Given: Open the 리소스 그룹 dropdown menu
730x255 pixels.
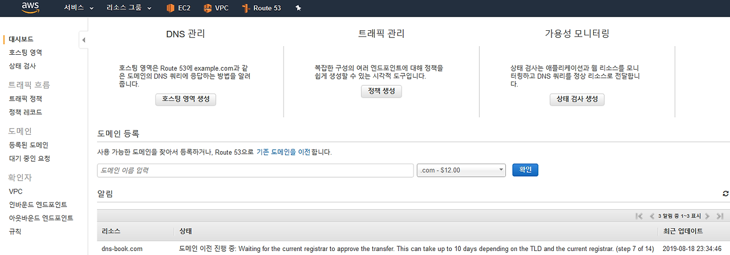Looking at the screenshot, I should pos(129,8).
